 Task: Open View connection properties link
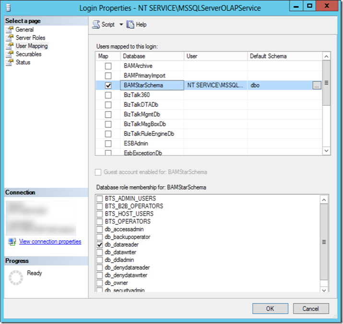point(50,242)
